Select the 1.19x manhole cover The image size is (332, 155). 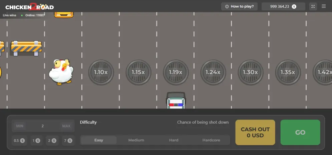(x=176, y=72)
